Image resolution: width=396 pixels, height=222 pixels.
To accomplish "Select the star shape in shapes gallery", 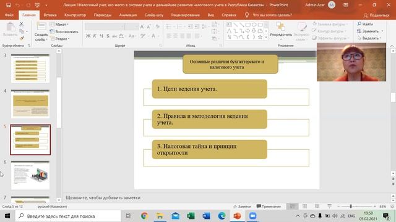I will [x=260, y=37].
